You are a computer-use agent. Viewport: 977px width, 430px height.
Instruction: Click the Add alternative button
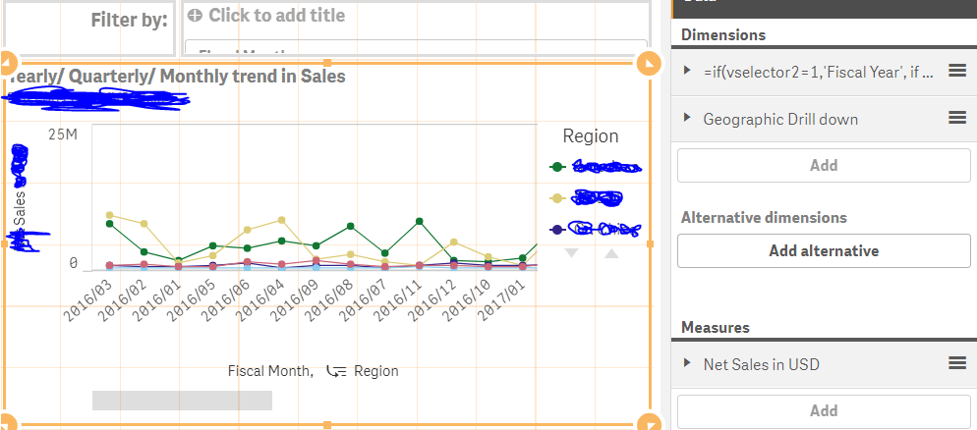pyautogui.click(x=823, y=250)
